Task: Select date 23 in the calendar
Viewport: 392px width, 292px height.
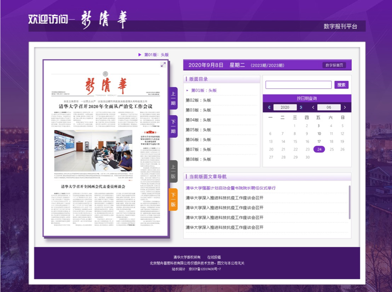Action: click(308, 149)
